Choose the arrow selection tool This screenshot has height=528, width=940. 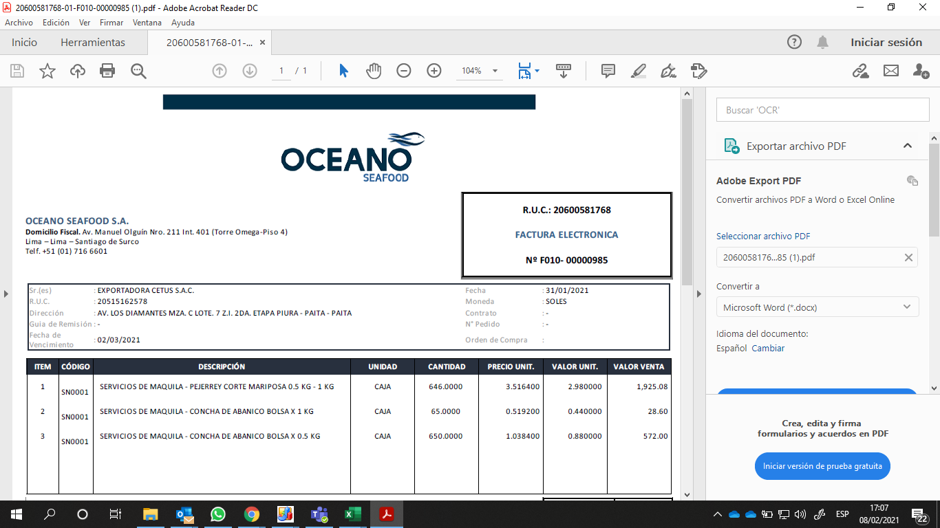[x=343, y=71]
